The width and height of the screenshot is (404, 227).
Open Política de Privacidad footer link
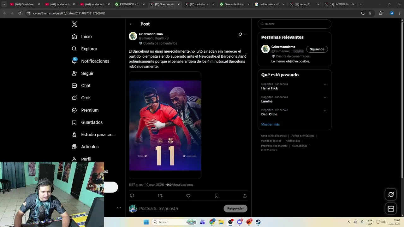point(303,136)
